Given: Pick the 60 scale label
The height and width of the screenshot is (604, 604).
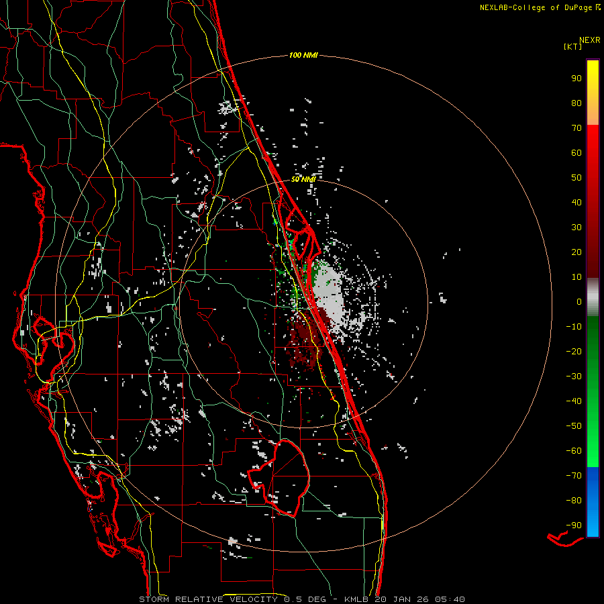Looking at the screenshot, I should (x=576, y=153).
